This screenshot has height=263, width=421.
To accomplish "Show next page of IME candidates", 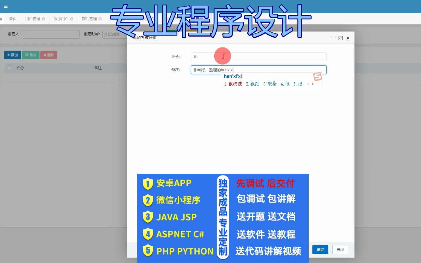I will point(313,84).
